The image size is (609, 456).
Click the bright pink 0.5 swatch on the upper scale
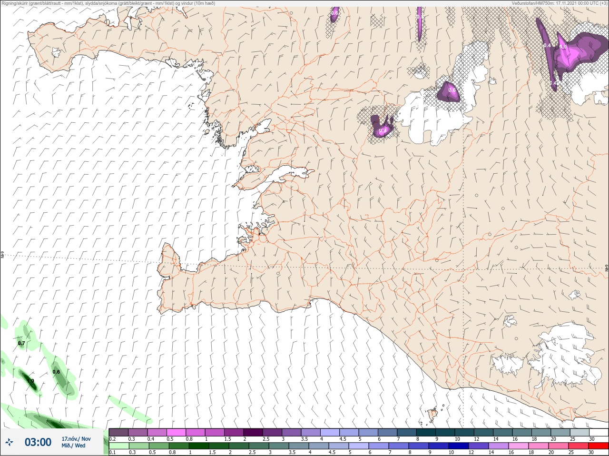point(176,432)
